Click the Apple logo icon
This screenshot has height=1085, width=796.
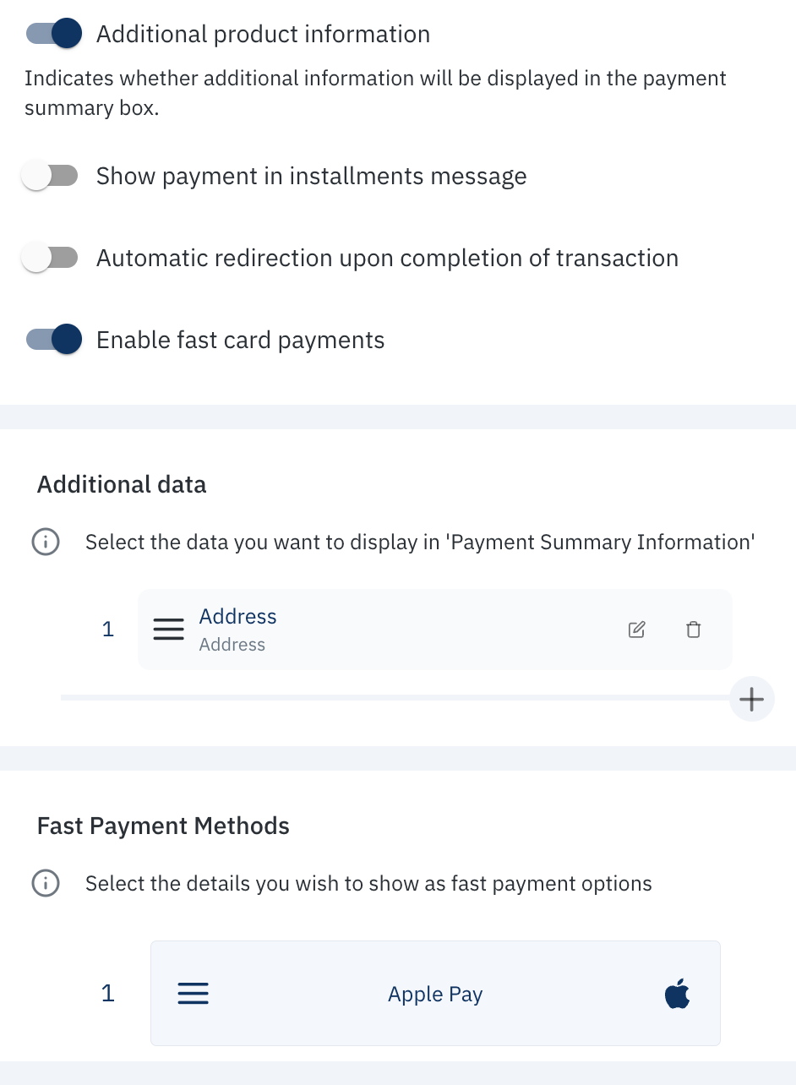point(677,994)
